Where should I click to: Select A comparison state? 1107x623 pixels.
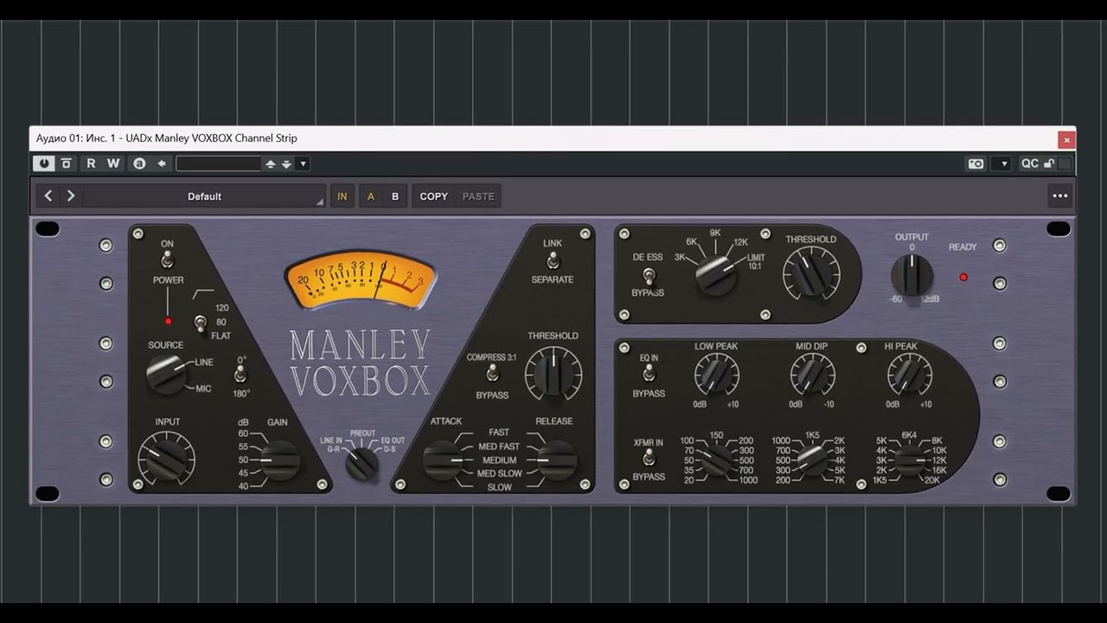pos(371,196)
